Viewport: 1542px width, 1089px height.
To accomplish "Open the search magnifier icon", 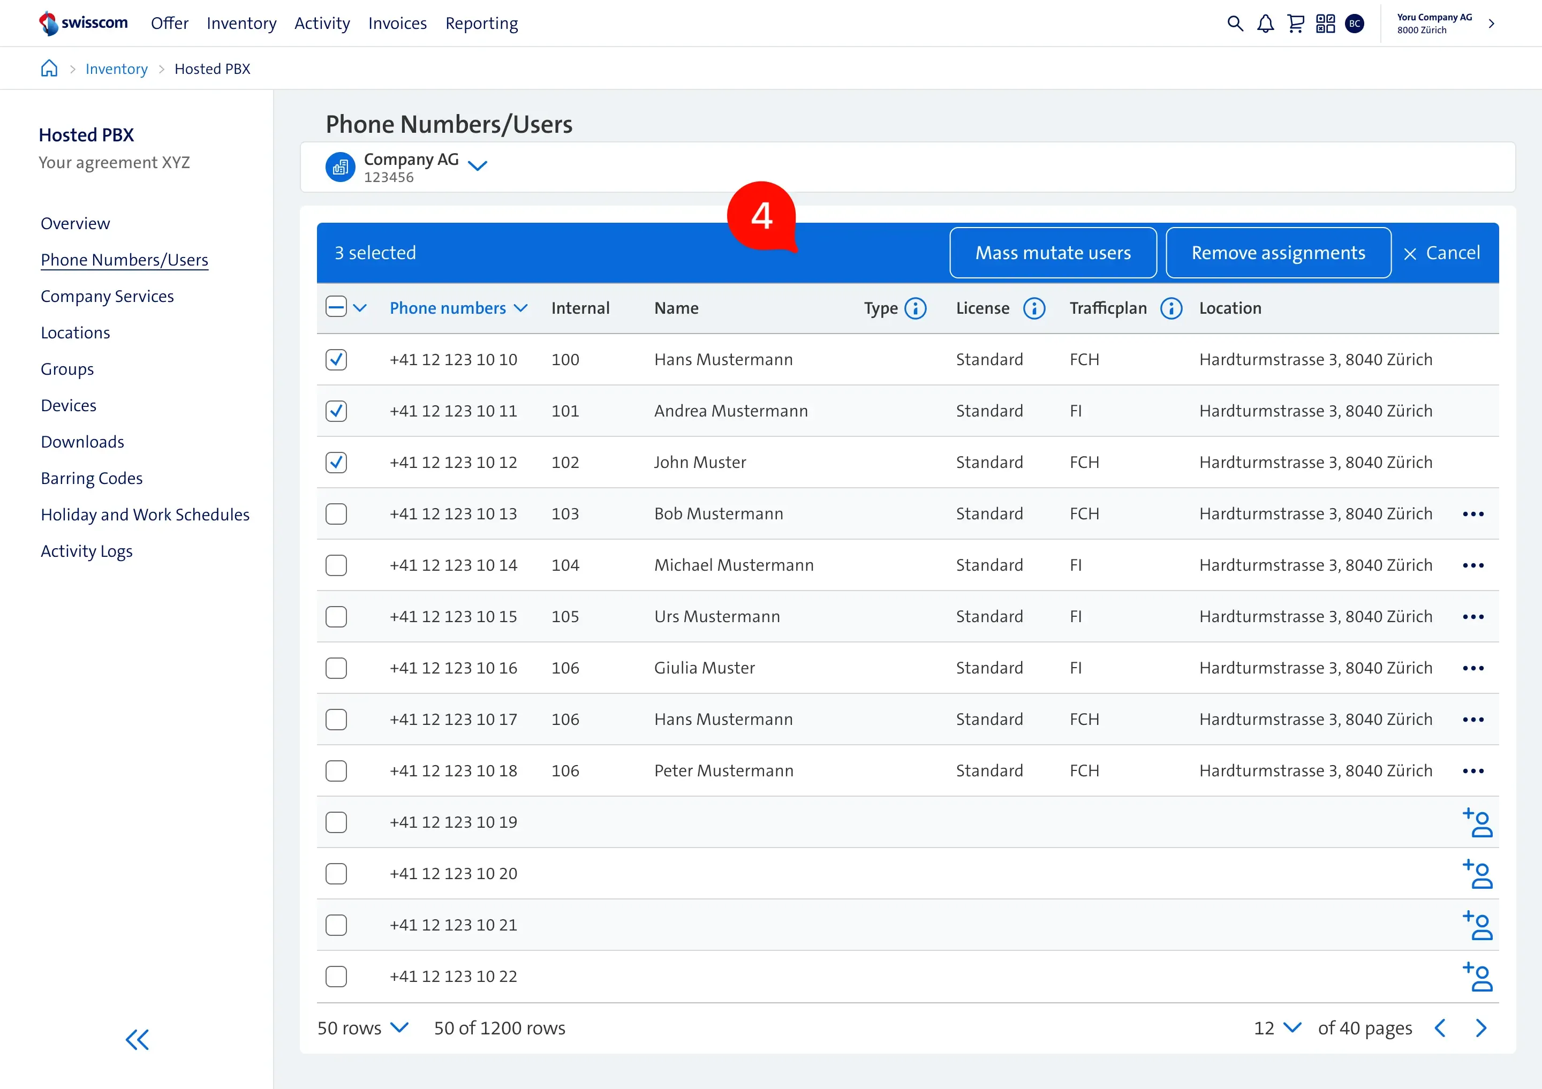I will point(1235,24).
